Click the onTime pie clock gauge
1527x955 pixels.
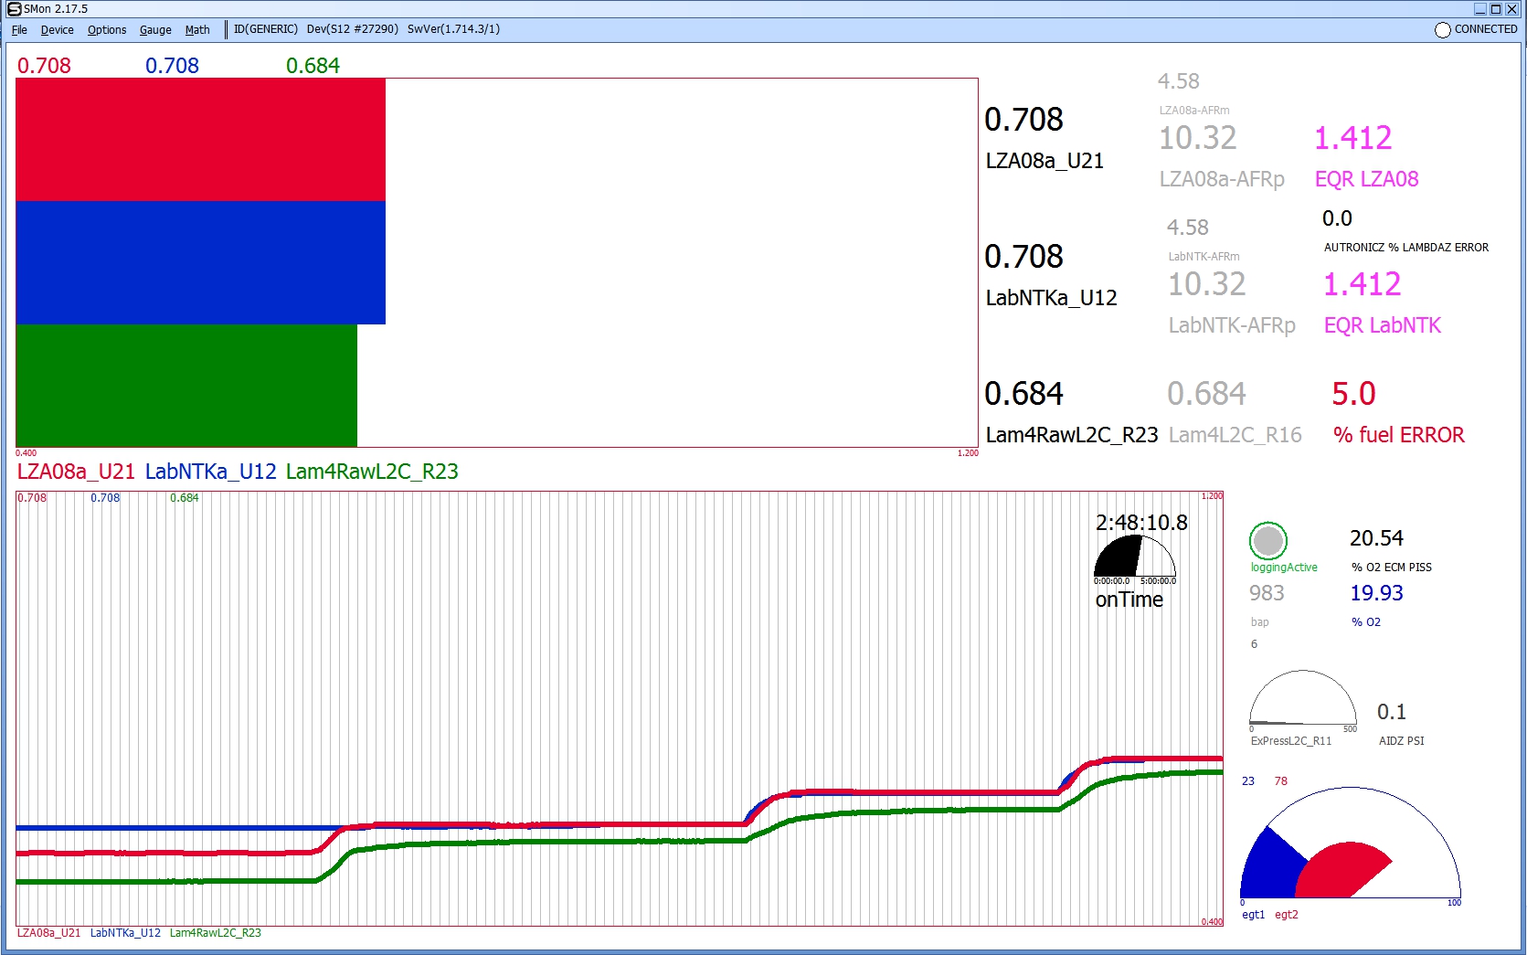pos(1134,557)
